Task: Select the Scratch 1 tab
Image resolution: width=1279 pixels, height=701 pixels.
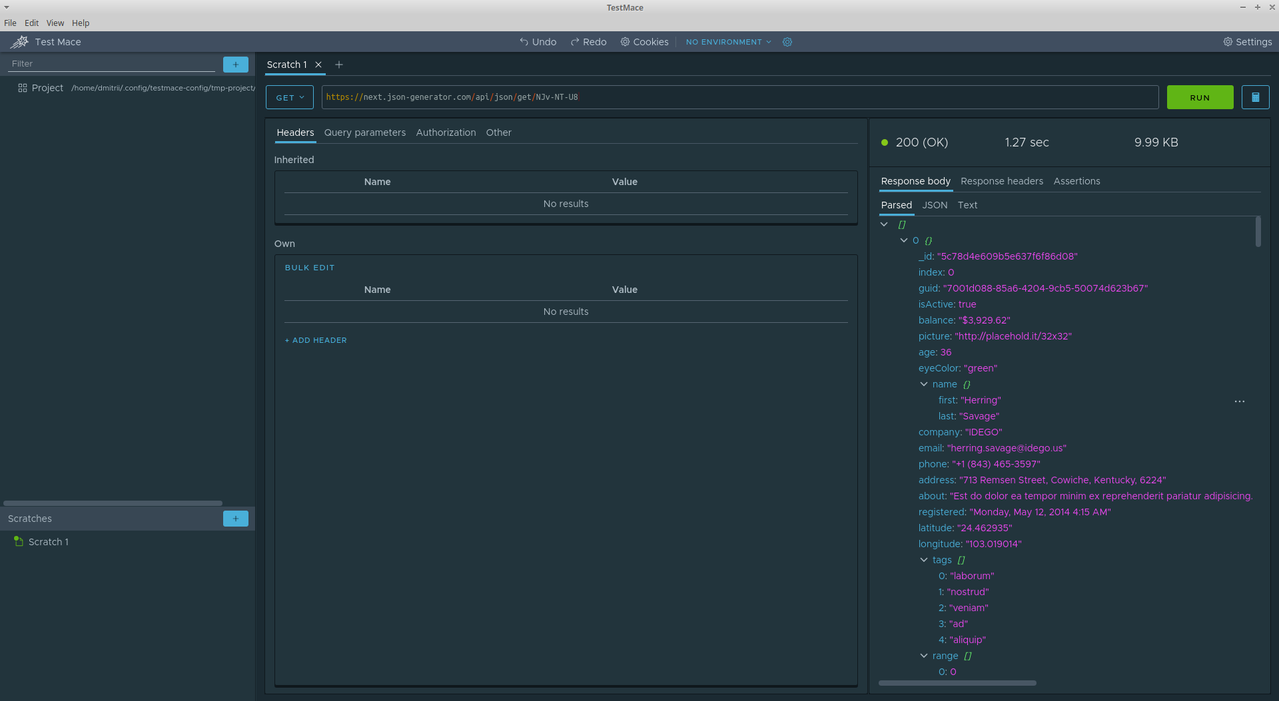Action: click(286, 65)
